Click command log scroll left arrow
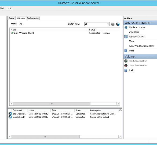The image size is (157, 145). 9,137
